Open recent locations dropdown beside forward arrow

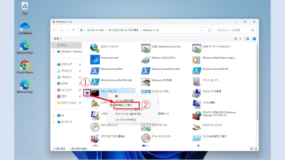coord(68,30)
